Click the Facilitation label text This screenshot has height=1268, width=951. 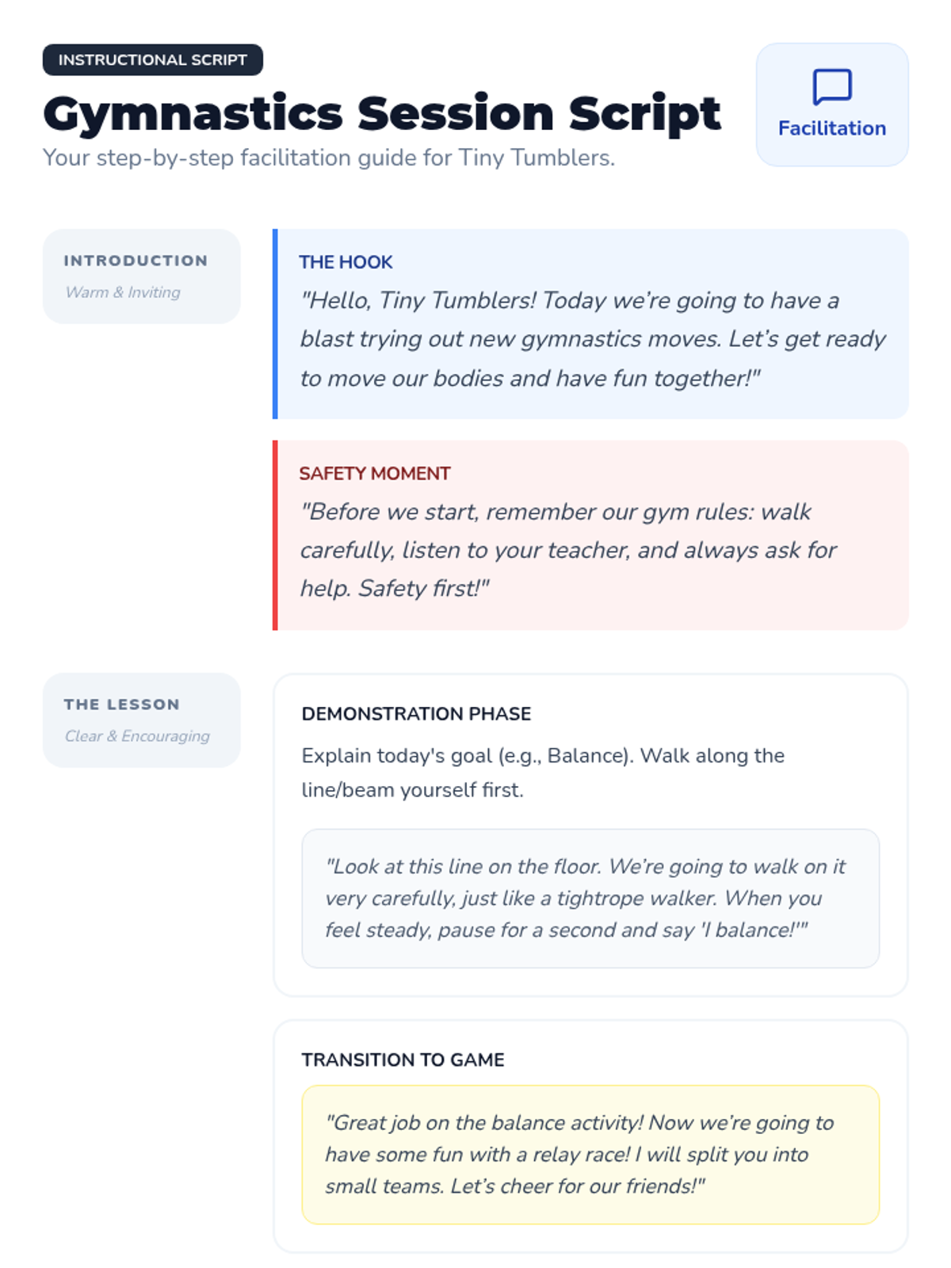click(831, 128)
